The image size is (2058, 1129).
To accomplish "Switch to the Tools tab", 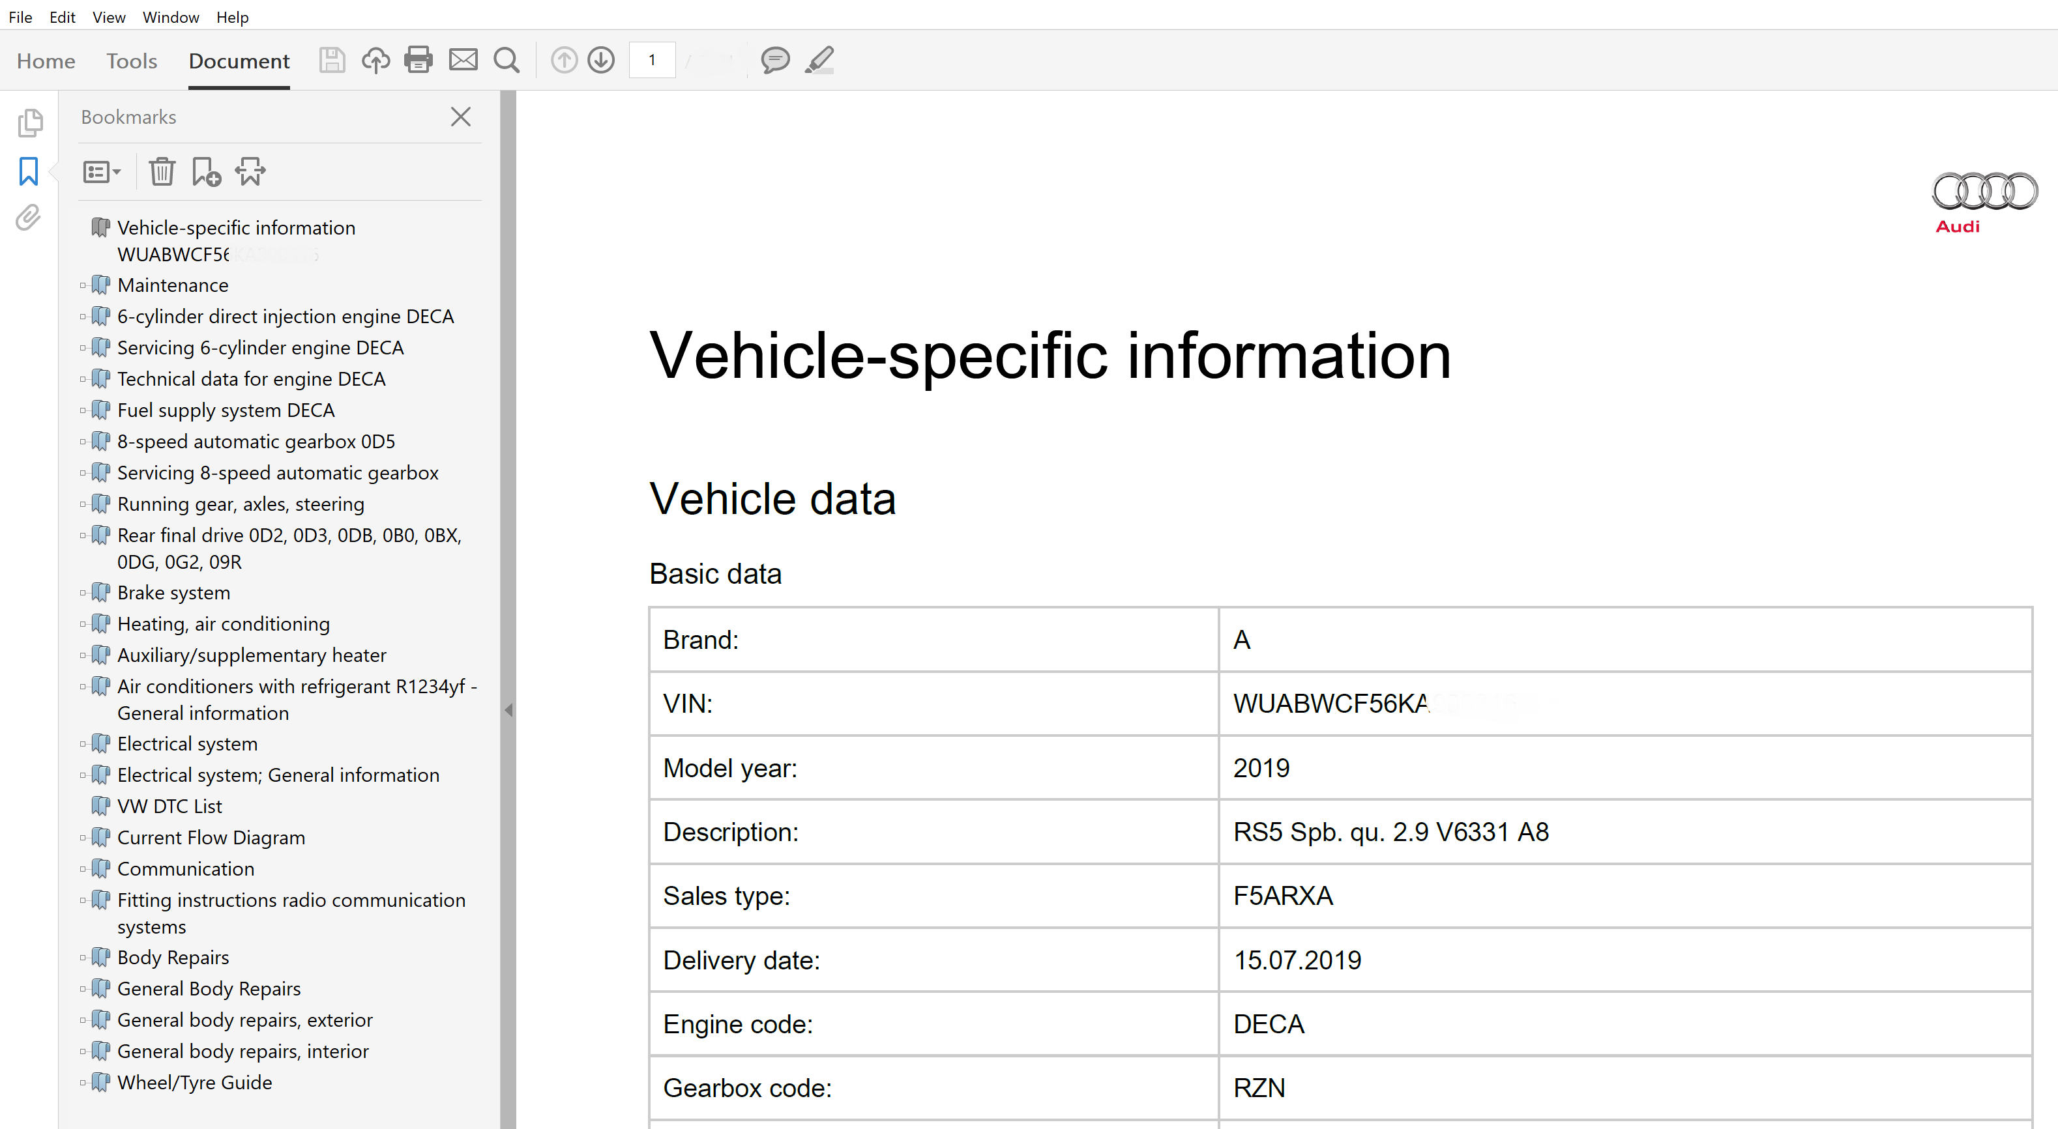I will click(x=131, y=61).
